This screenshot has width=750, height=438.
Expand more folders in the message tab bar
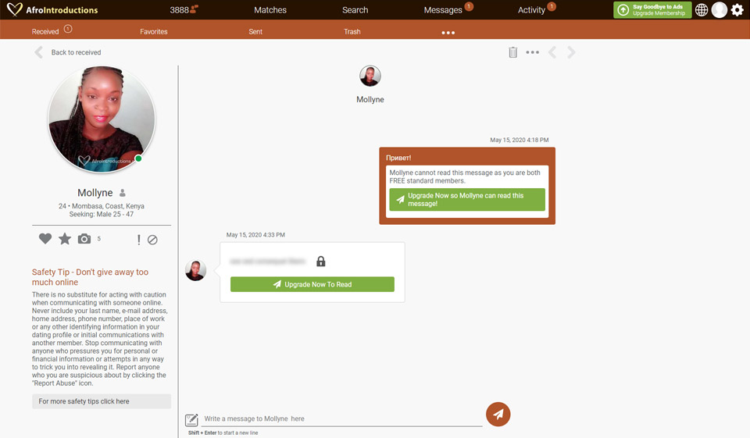(x=448, y=33)
